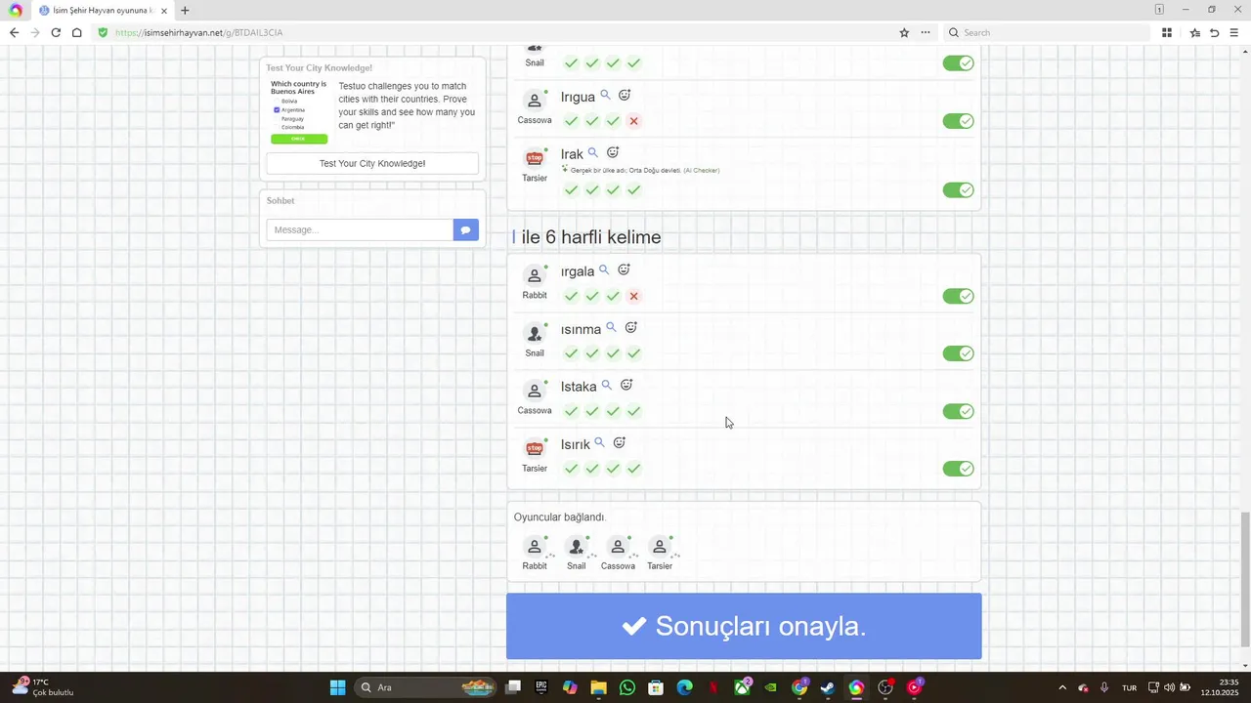Click the Windows taskbar Ara search box
Viewport: 1251px width, 703px height.
coord(425,687)
